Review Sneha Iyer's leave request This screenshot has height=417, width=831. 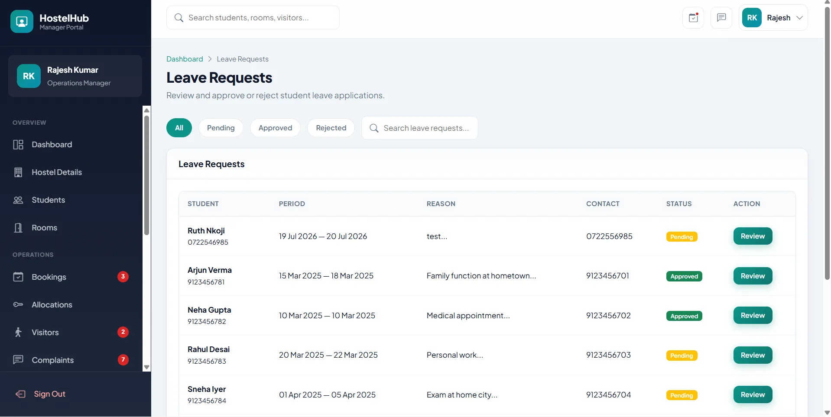click(x=753, y=394)
